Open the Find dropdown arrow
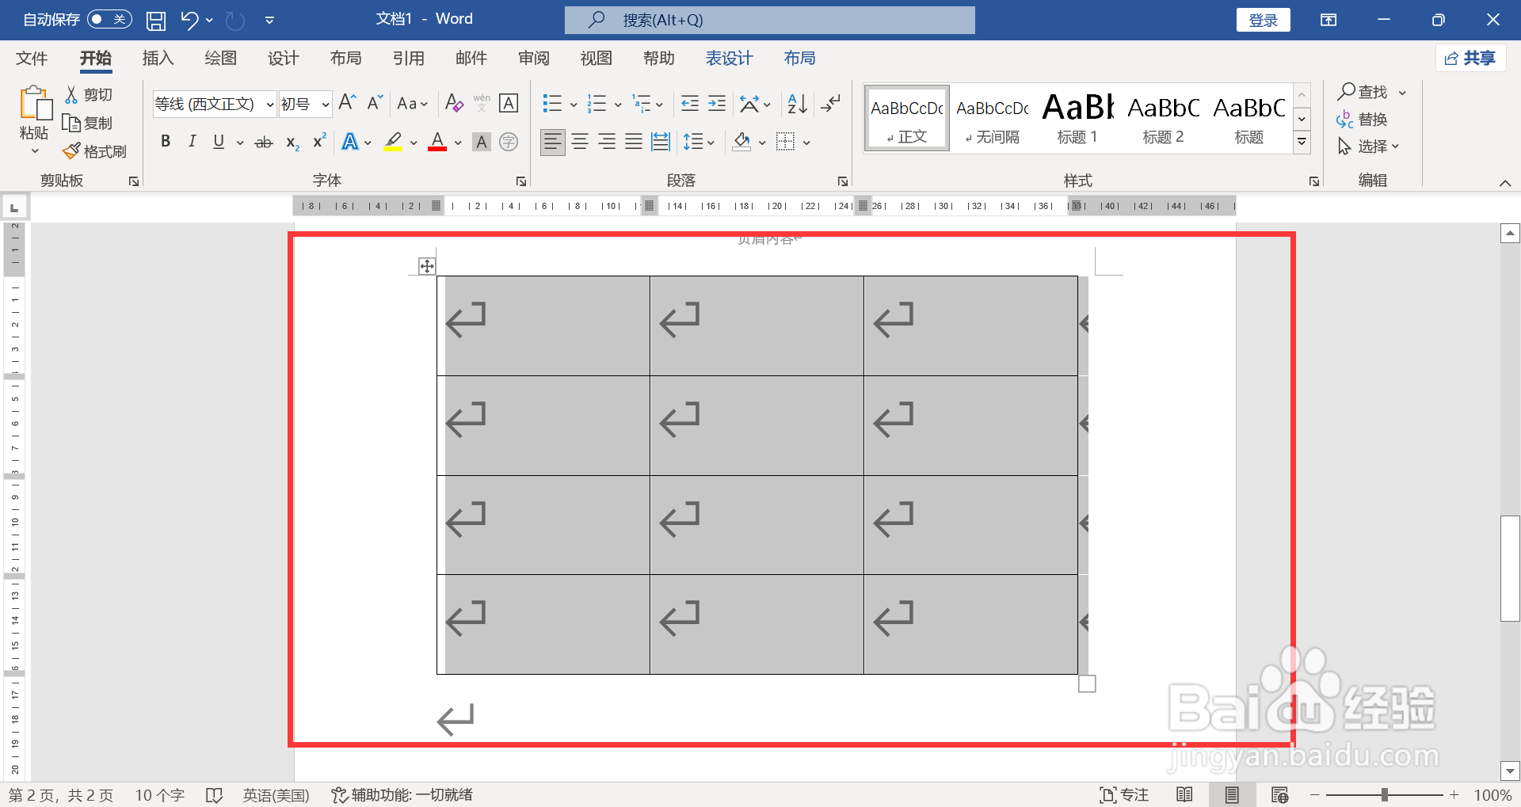Image resolution: width=1521 pixels, height=807 pixels. (x=1402, y=93)
